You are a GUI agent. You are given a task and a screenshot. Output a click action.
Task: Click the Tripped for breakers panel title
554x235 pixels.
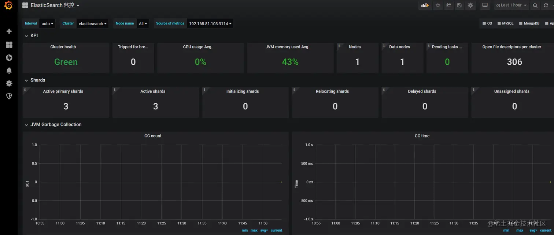pyautogui.click(x=133, y=47)
